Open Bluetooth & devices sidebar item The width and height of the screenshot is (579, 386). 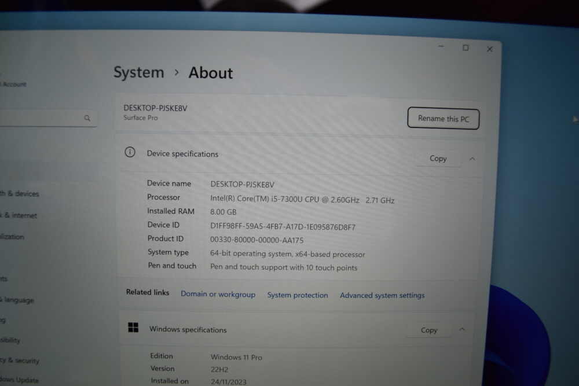[19, 193]
